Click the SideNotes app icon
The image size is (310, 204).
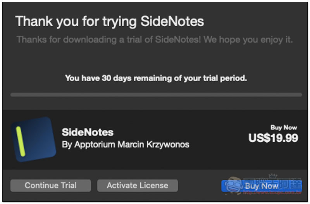pyautogui.click(x=33, y=139)
